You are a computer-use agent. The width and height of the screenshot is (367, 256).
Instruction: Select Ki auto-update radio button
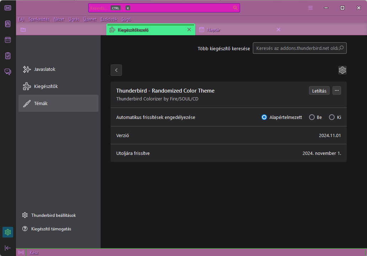pyautogui.click(x=332, y=117)
